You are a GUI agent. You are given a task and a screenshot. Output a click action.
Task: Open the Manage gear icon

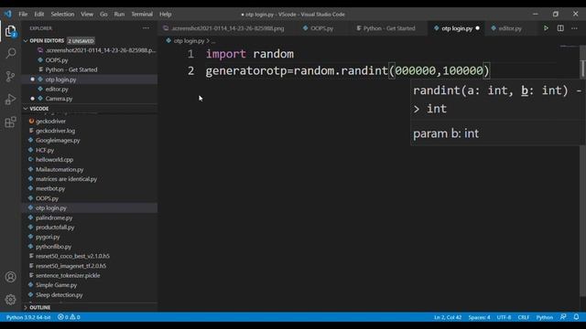click(10, 300)
